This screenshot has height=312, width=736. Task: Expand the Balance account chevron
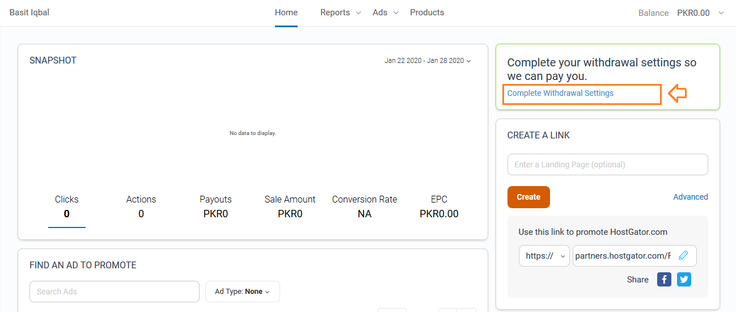[721, 13]
